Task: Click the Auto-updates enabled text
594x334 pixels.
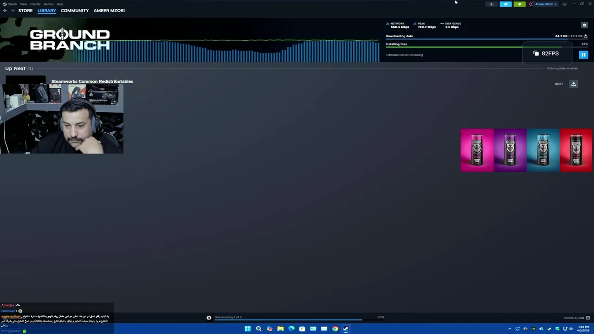Action: click(562, 68)
